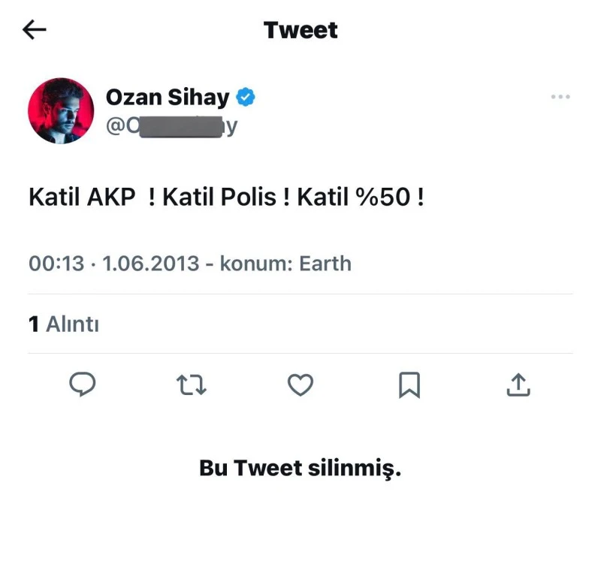The height and width of the screenshot is (573, 601).
Task: Go back using the left arrow
Action: click(x=35, y=30)
